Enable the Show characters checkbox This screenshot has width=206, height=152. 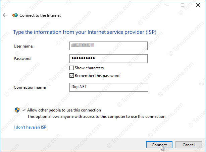point(71,68)
